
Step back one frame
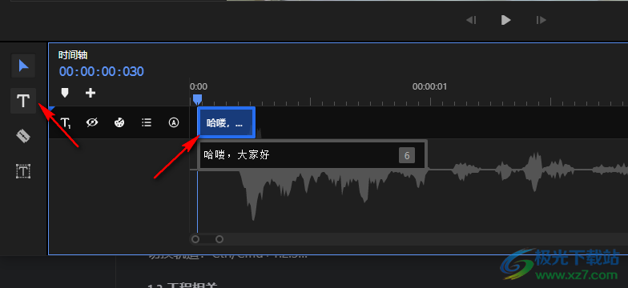pyautogui.click(x=471, y=20)
